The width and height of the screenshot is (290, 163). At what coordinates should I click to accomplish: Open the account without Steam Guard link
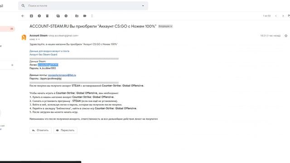click(x=43, y=54)
